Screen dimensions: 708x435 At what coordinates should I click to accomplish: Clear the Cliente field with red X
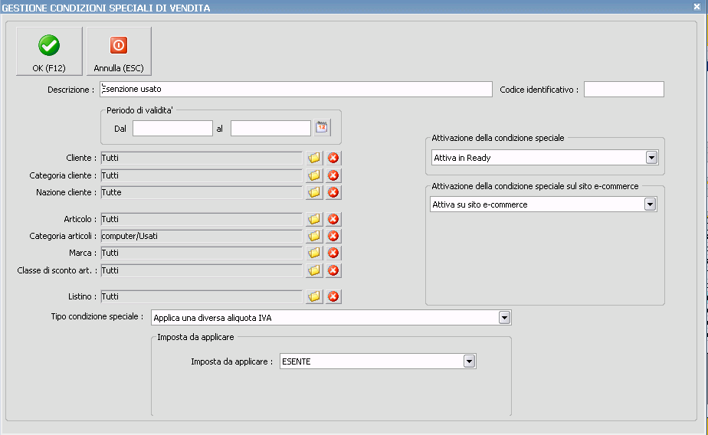click(x=333, y=158)
